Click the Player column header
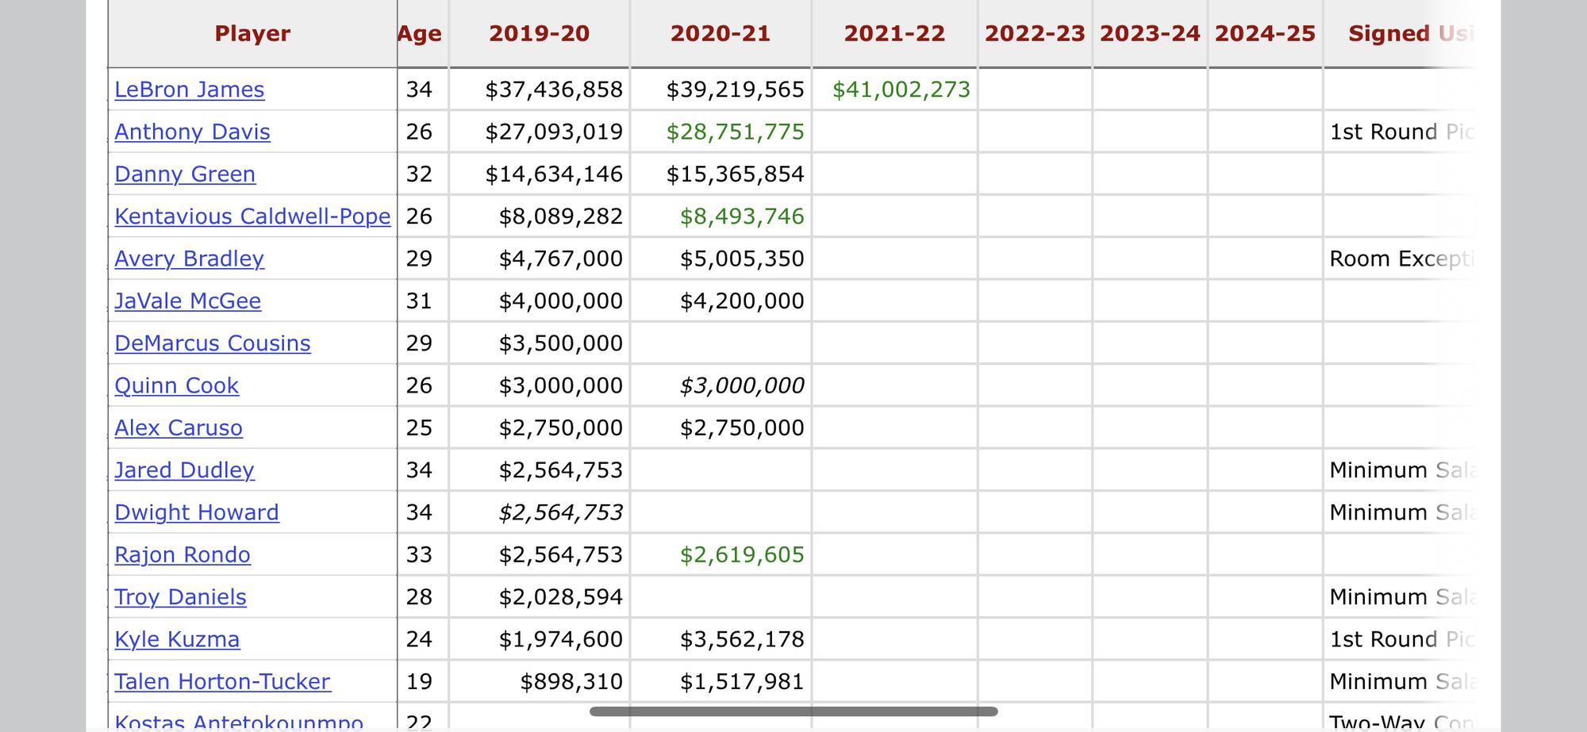This screenshot has width=1587, height=732. tap(252, 33)
